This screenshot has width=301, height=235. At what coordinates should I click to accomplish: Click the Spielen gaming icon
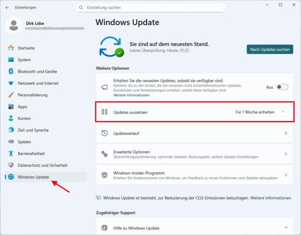tap(11, 141)
